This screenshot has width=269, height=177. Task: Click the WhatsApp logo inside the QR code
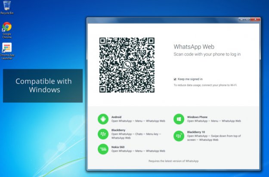pyautogui.click(x=126, y=65)
